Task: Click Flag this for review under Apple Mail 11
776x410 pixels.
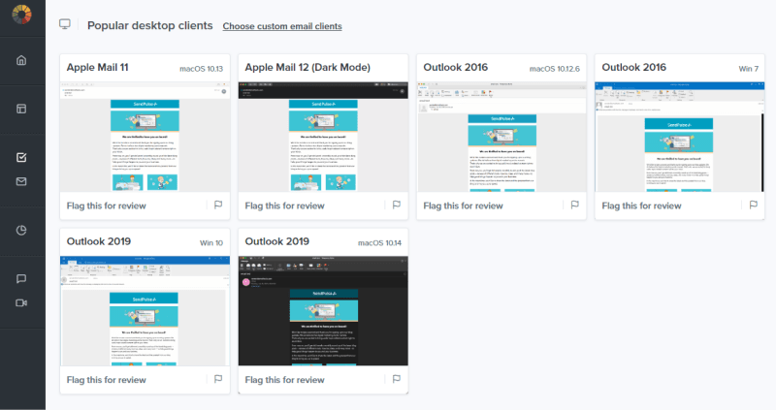Action: pyautogui.click(x=107, y=205)
